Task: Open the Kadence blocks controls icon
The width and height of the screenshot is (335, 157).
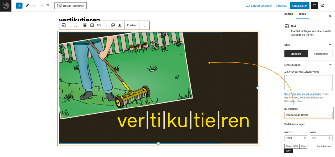Action: coord(323,6)
